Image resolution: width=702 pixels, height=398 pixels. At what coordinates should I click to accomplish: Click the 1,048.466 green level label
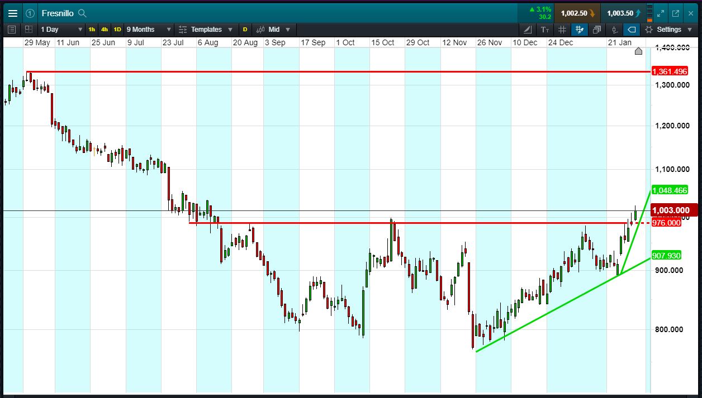coord(670,190)
